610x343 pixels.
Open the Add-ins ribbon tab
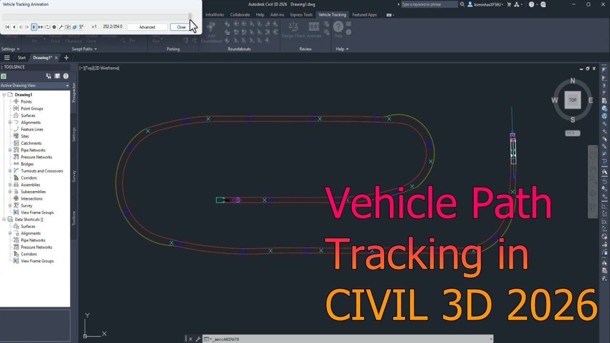277,15
